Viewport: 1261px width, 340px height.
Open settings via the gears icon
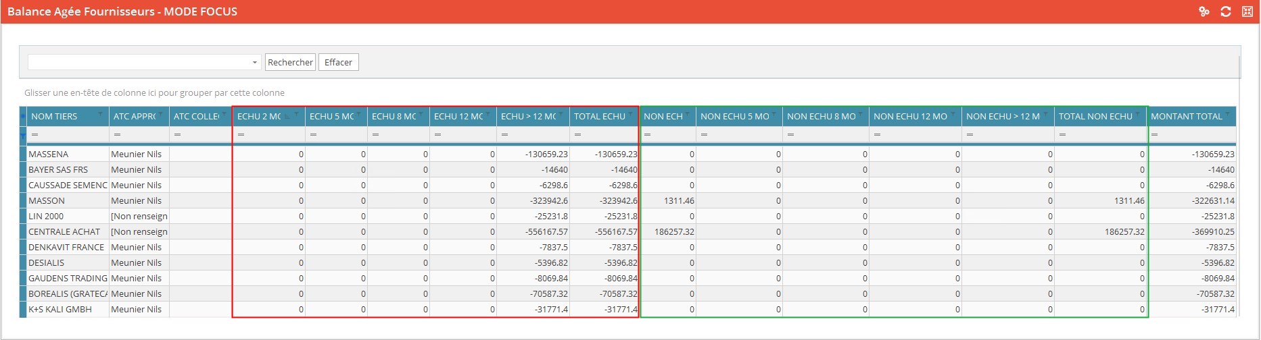[x=1204, y=11]
